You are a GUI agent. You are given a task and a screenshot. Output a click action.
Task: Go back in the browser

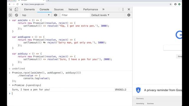pyautogui.click(x=10, y=4)
